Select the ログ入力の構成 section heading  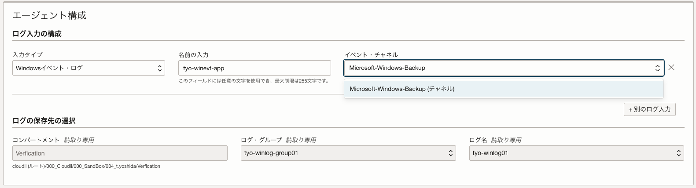(x=37, y=34)
